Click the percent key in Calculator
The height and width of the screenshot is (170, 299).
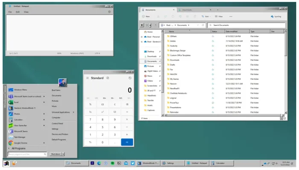[91, 104]
